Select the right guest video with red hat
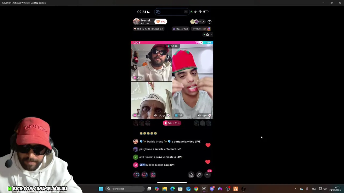The image size is (344, 193). 193,81
